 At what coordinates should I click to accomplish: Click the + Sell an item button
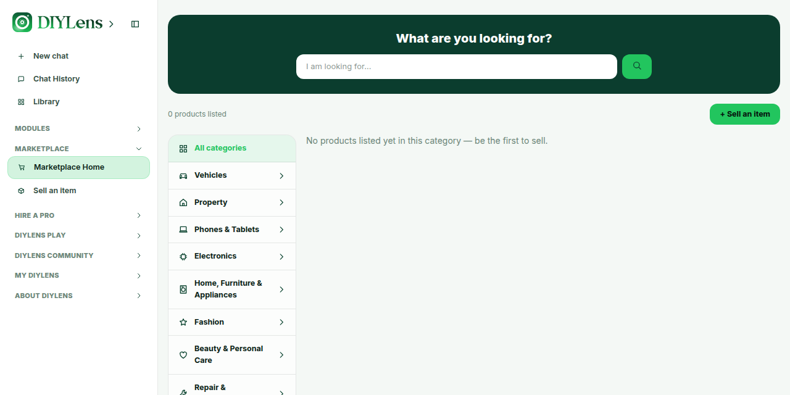745,114
